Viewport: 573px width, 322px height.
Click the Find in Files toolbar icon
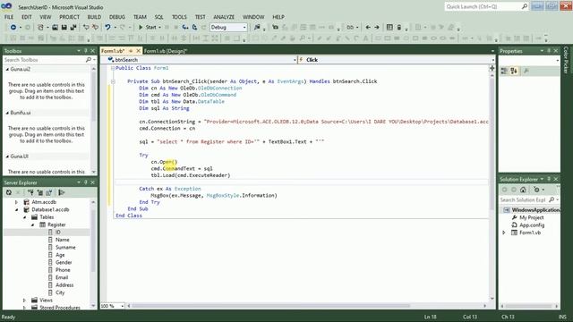point(257,28)
